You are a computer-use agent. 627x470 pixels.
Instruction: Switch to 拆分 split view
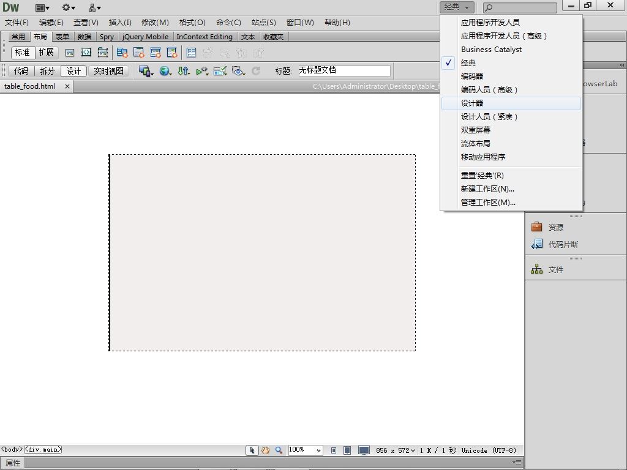[x=47, y=71]
